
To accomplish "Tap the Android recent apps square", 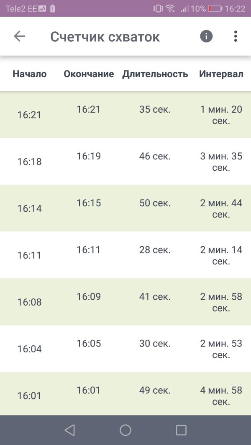I will click(181, 430).
